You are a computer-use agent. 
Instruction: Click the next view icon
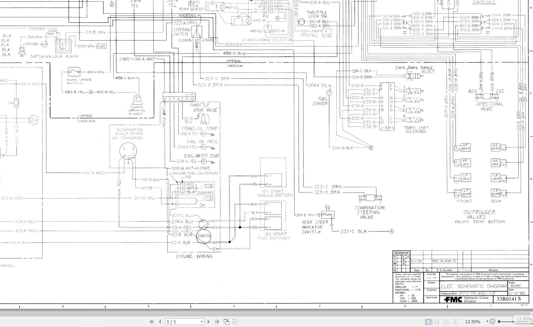point(235,322)
